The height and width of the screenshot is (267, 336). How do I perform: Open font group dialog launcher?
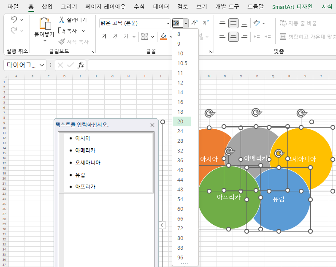click(x=211, y=52)
